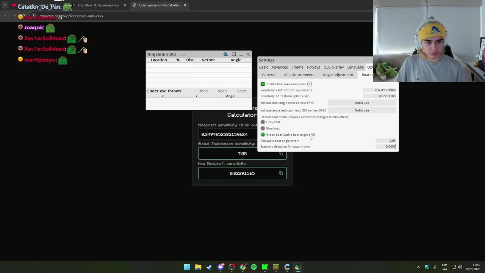485x273 pixels.
Task: Close the Toolscreen Sensitivity Calculator tab
Action: 185,5
